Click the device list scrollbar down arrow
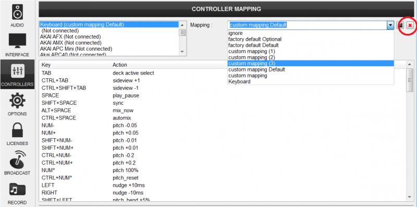 (182, 52)
